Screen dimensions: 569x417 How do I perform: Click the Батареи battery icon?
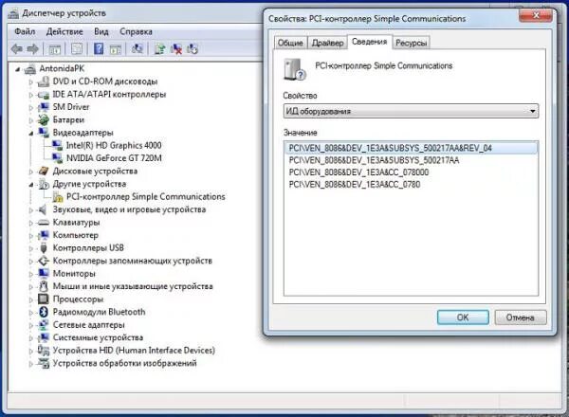point(44,119)
